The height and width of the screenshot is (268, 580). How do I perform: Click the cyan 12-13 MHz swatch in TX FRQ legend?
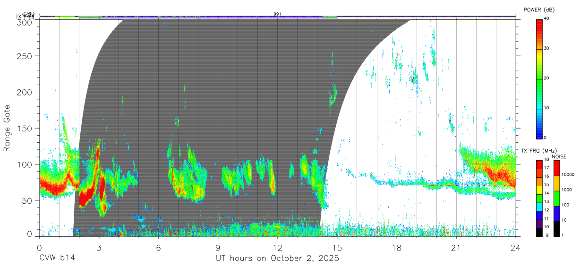[539, 206]
